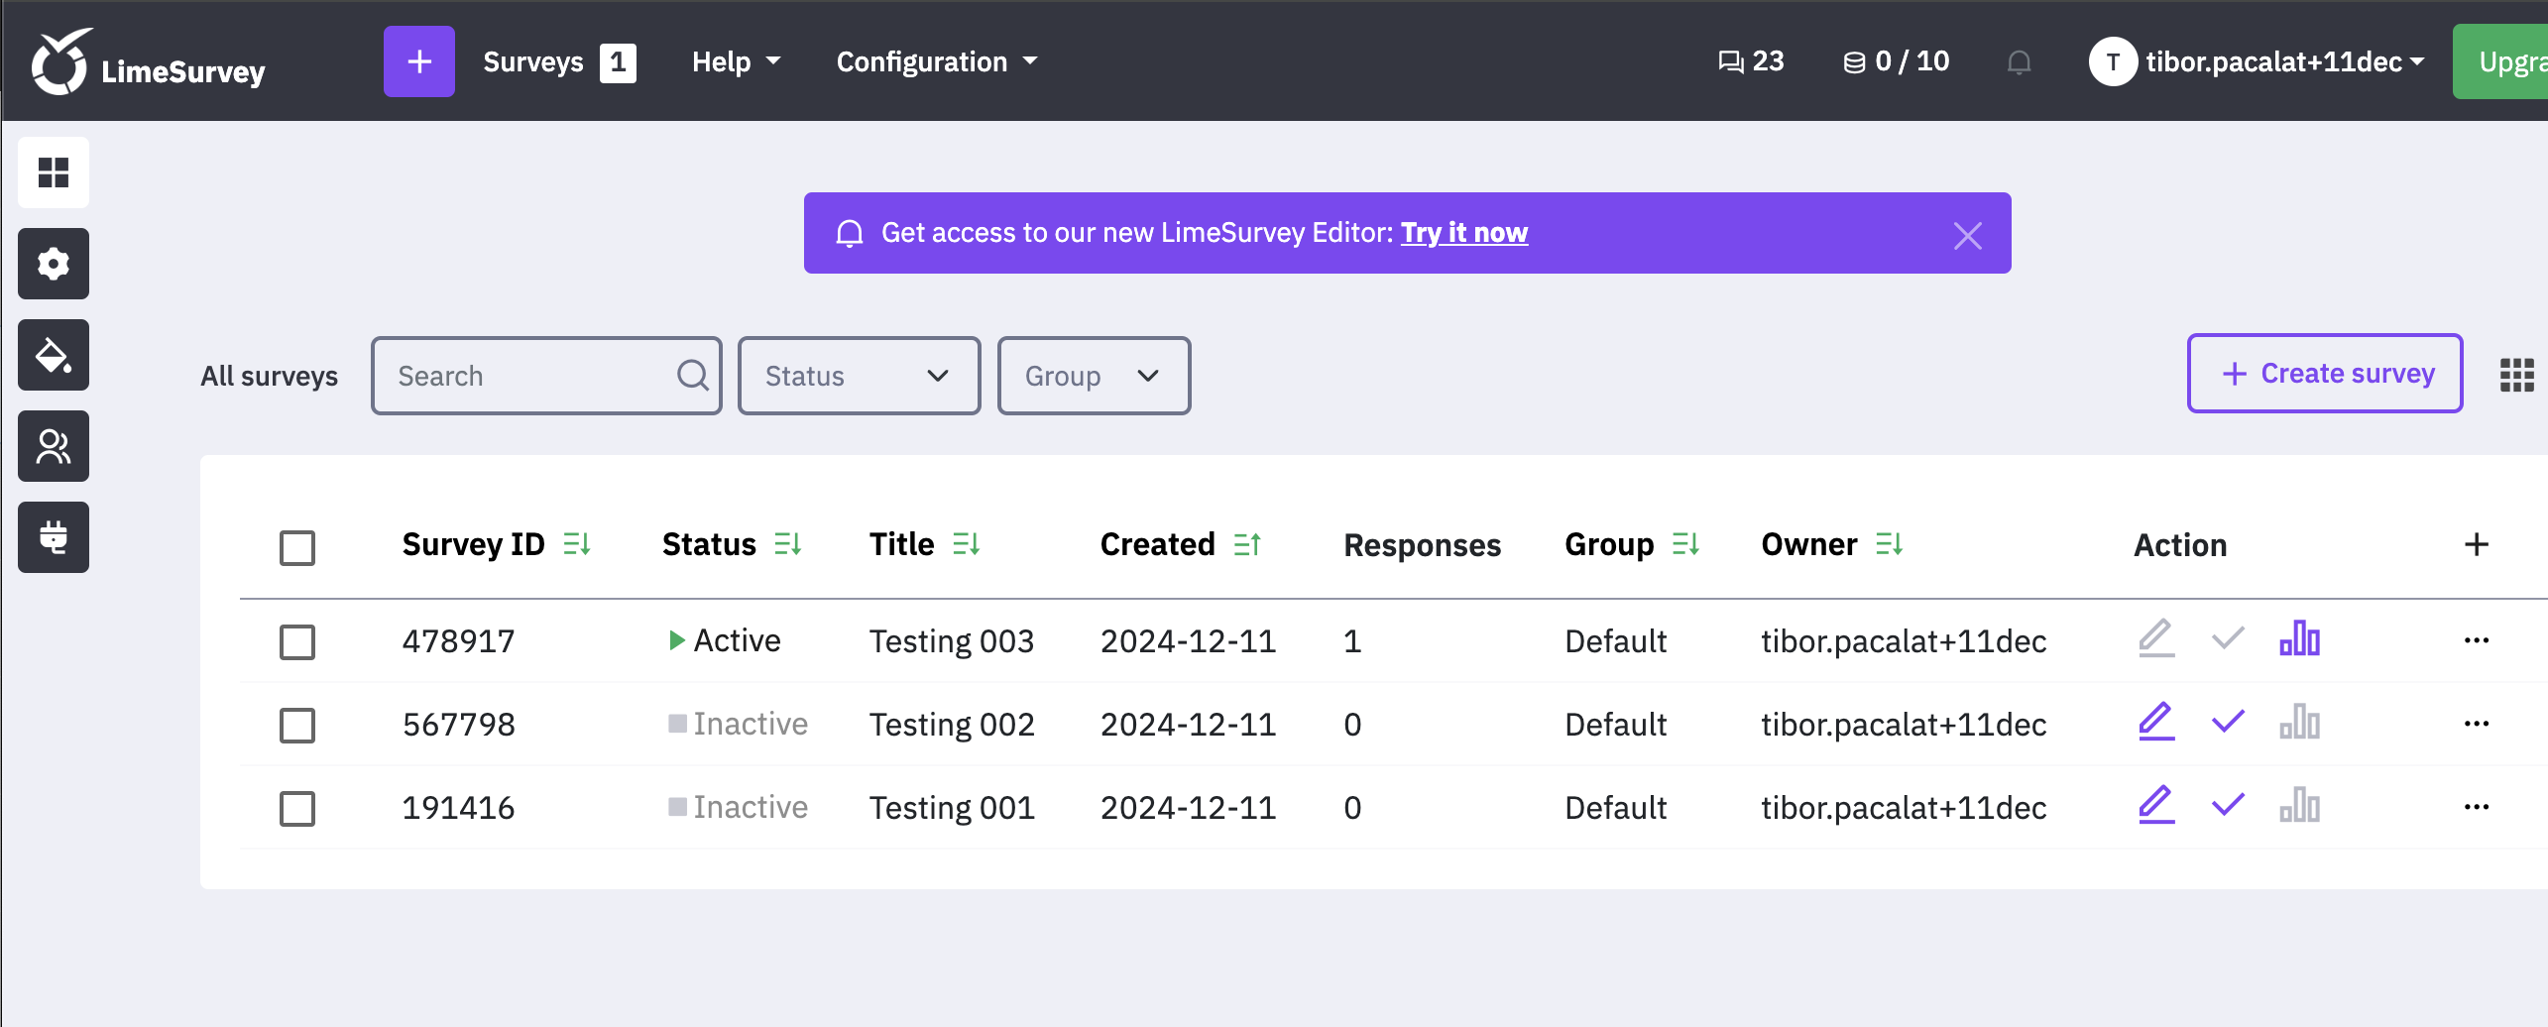Screen dimensions: 2548x1027
Task: Toggle the select-all checkbox in table header
Action: tap(297, 547)
